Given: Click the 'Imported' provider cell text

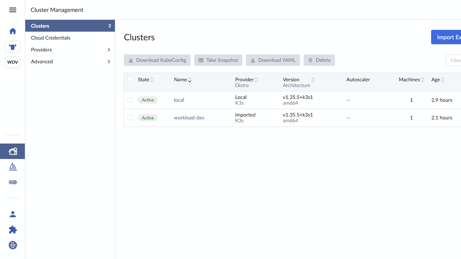Looking at the screenshot, I should pyautogui.click(x=245, y=115).
